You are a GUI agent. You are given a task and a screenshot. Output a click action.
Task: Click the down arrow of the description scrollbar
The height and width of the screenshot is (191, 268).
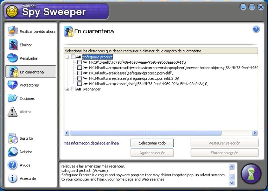232,183
